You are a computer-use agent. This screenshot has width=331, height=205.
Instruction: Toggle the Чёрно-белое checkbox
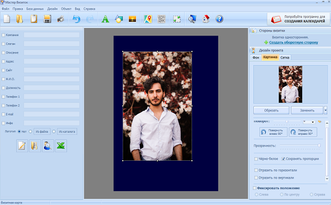256,159
